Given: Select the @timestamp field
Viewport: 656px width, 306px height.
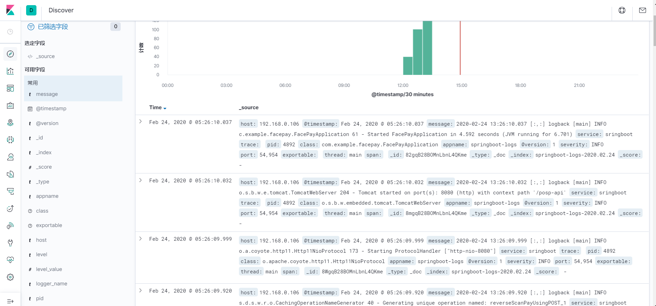Looking at the screenshot, I should click(51, 109).
